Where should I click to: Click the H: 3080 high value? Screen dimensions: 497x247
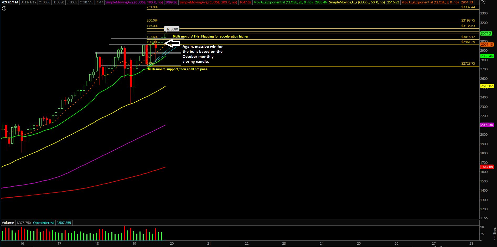(x=58, y=2)
